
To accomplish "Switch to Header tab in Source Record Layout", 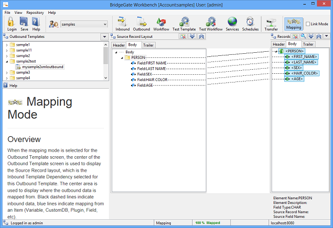I will pos(119,45).
